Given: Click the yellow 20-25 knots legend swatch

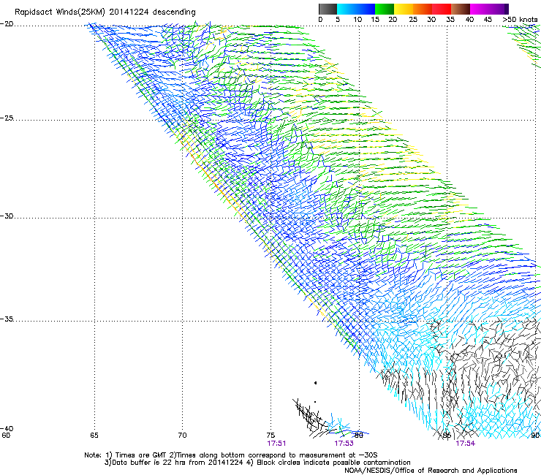Looking at the screenshot, I should click(x=404, y=9).
